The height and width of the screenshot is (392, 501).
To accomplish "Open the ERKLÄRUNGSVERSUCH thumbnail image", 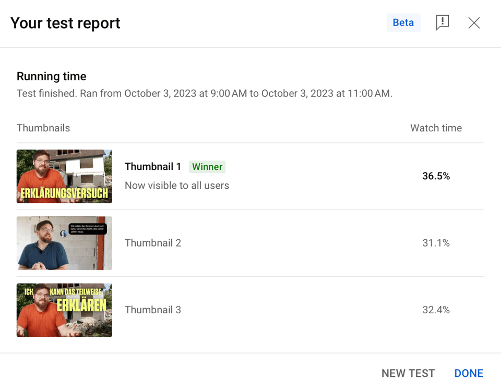I will coord(64,176).
